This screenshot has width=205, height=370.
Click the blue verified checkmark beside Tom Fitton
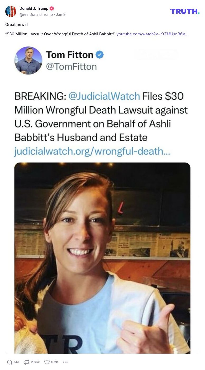tap(99, 55)
